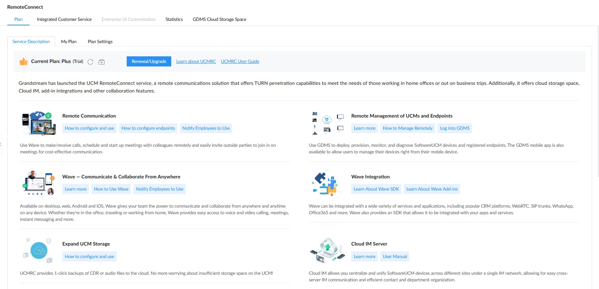Open the Plan Settings tab
Viewport: 599px width, 289px height.
(100, 41)
